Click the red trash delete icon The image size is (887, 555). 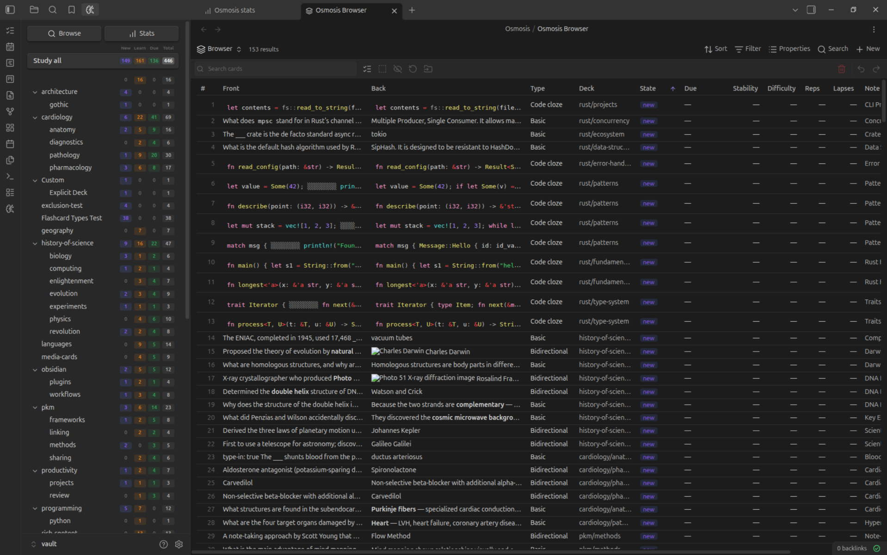[842, 69]
